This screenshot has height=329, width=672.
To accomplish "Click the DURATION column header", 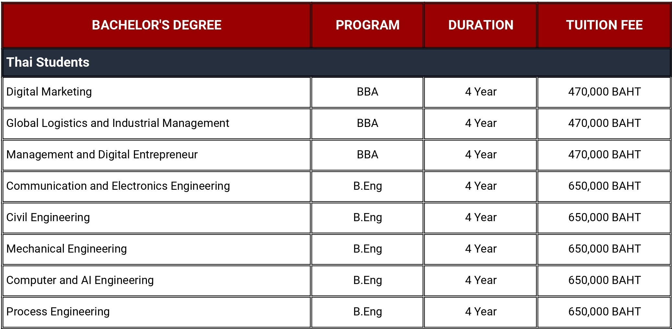I will 481,25.
